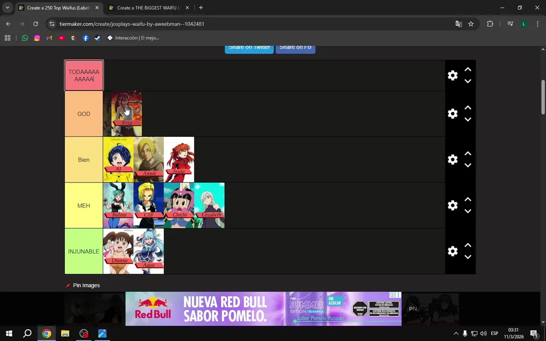
Task: Select the INJUNABLE tier label
Action: (x=84, y=251)
